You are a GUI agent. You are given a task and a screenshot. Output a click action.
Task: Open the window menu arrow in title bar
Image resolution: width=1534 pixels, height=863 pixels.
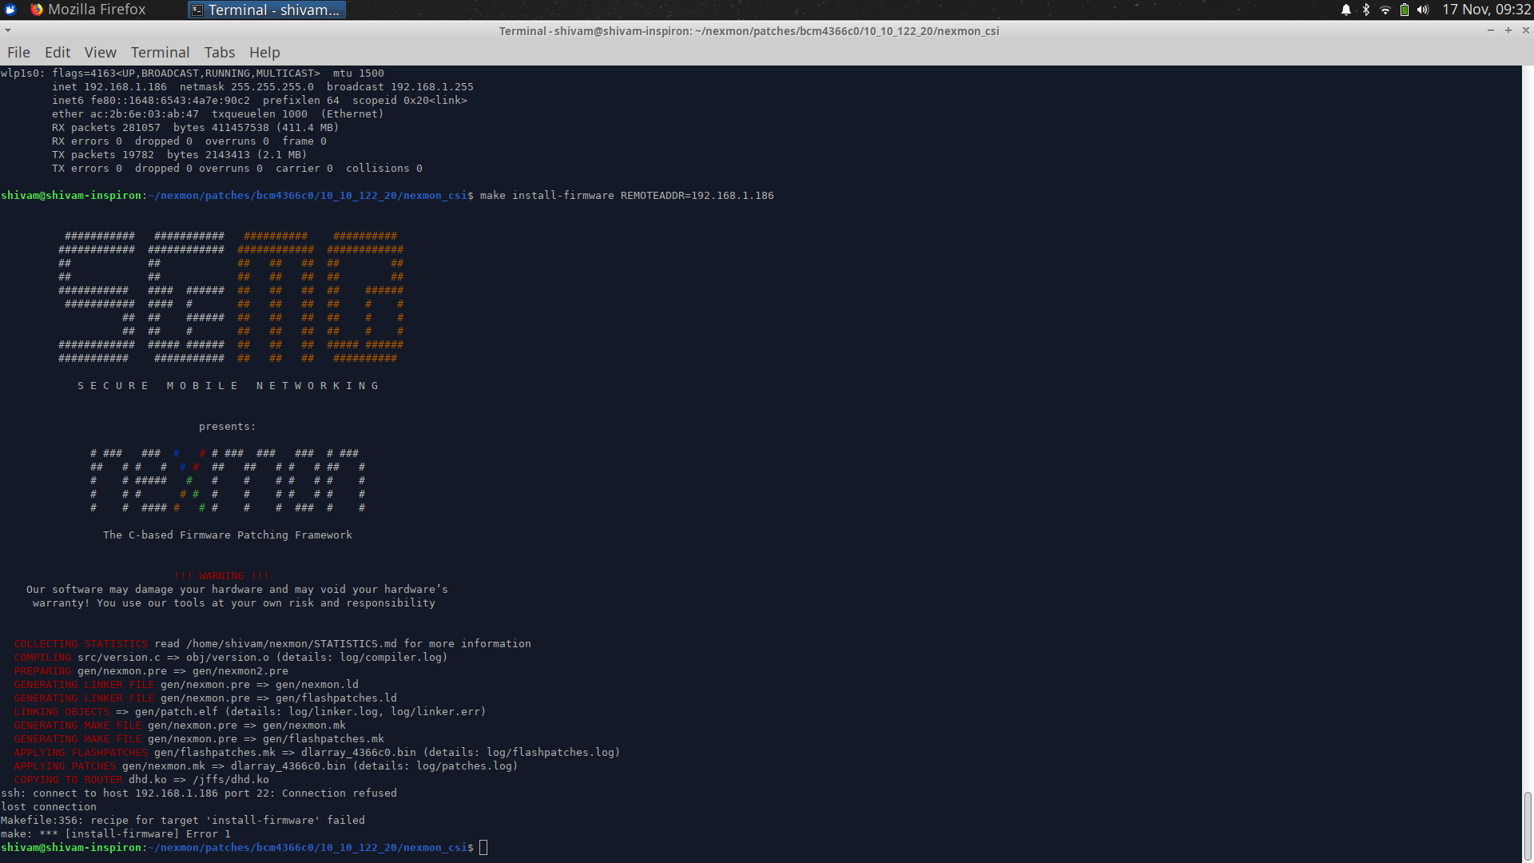coord(8,30)
